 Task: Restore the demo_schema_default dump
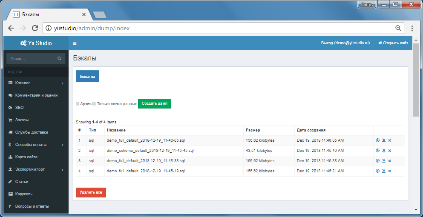point(384,151)
